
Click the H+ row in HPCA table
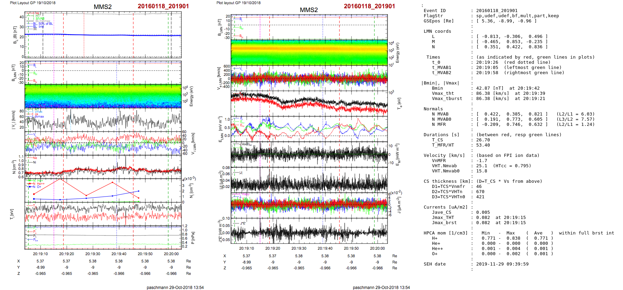coord(434,238)
